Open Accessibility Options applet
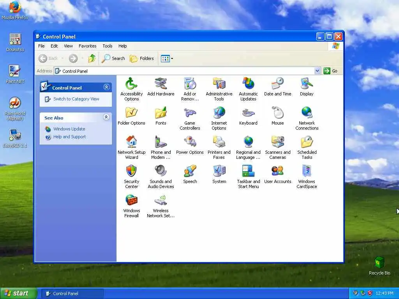 point(131,89)
